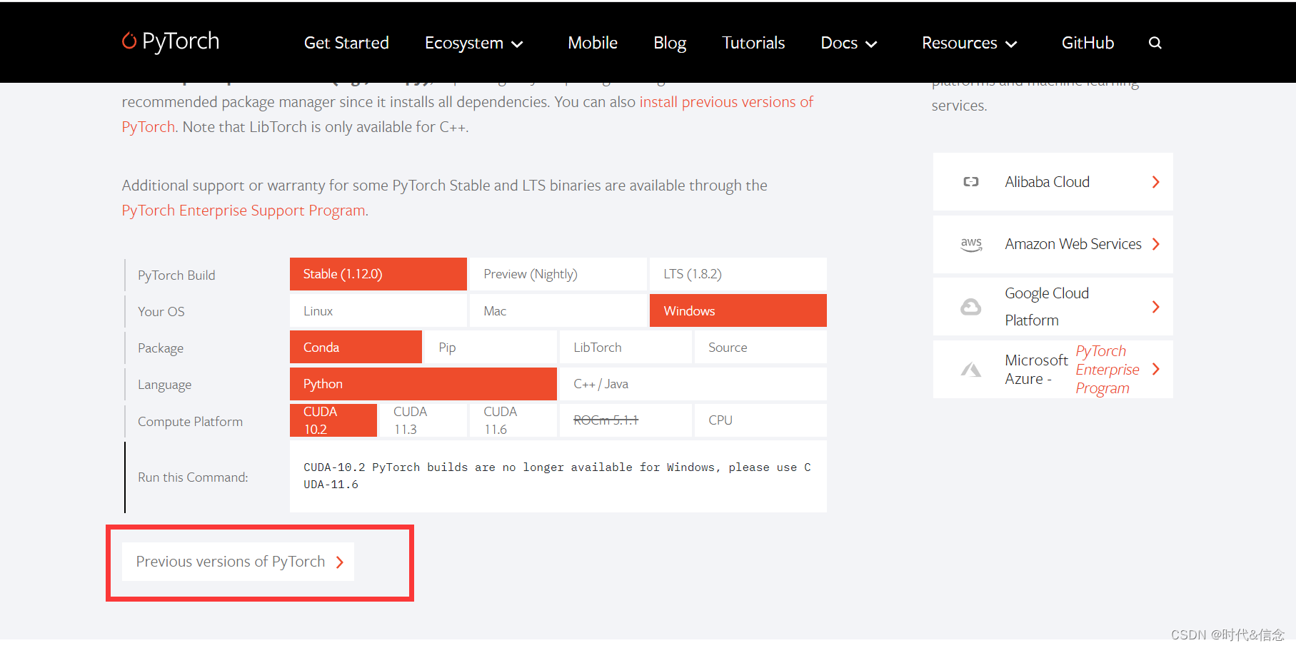The image size is (1296, 648).
Task: Select Conda package option
Action: pyautogui.click(x=356, y=348)
